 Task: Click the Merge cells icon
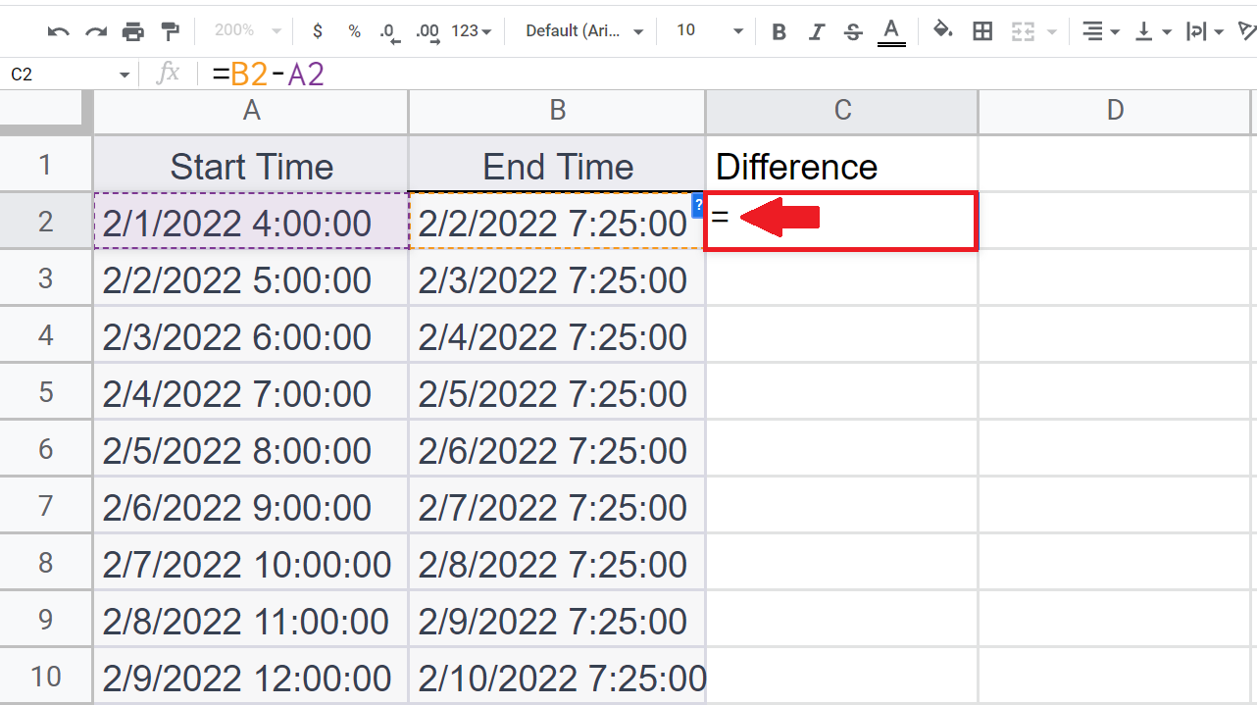coord(1023,31)
